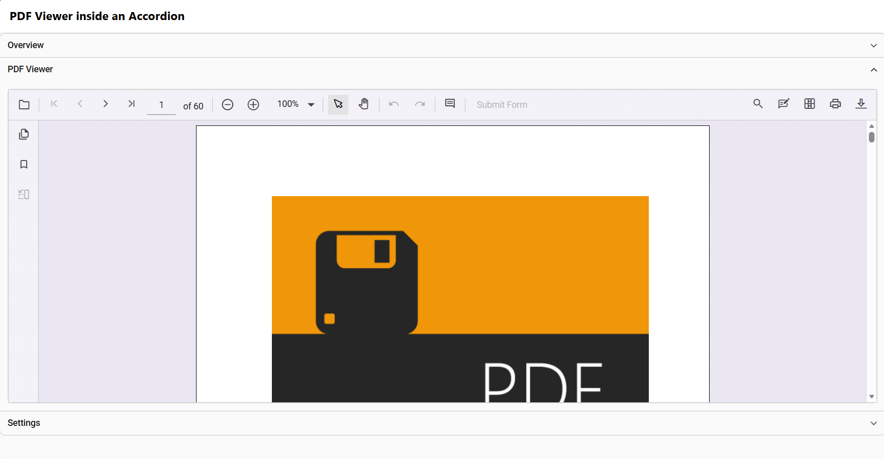Collapse the PDF Viewer accordion section
The width and height of the screenshot is (884, 459).
click(x=442, y=69)
